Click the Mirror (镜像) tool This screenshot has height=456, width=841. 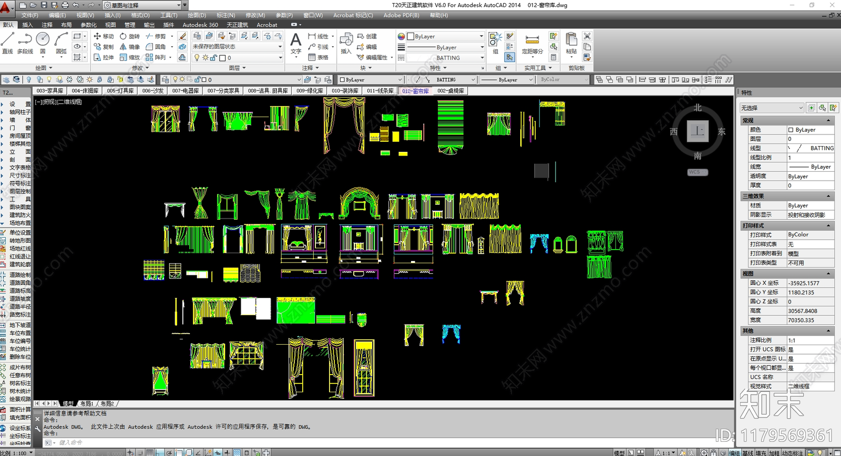tap(129, 47)
